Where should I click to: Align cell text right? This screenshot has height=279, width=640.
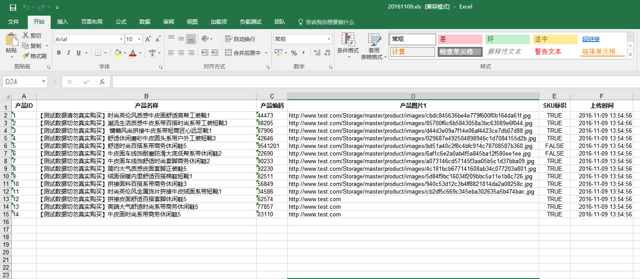[191, 53]
